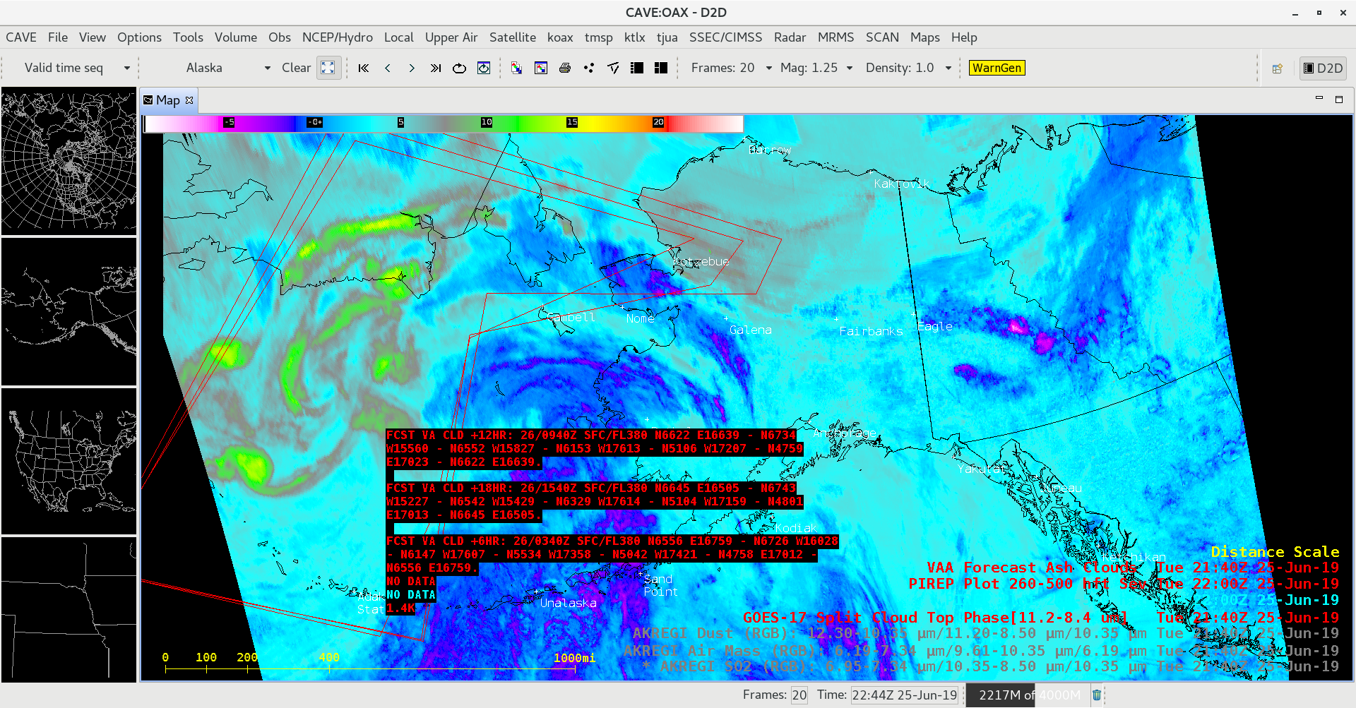Open the koax menu

pos(560,37)
